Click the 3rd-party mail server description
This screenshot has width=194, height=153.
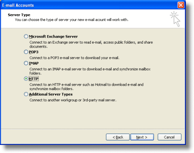(x=73, y=100)
